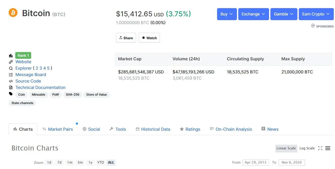Click the list icon beside Message Board

(11, 75)
